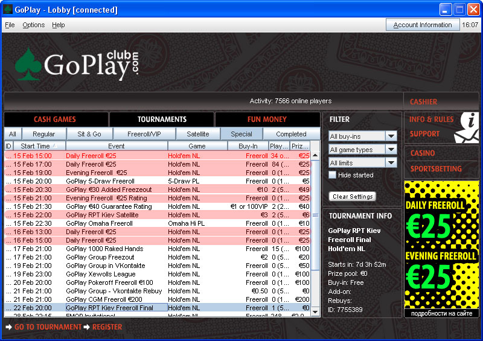The height and width of the screenshot is (341, 483).
Task: Select the 15 Feb 15:00 Daily Freeroll row
Action: click(157, 156)
